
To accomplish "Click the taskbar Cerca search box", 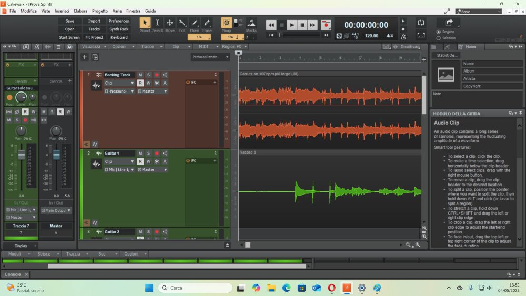I will pyautogui.click(x=195, y=288).
